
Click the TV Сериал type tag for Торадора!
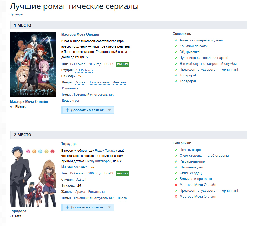point(77,173)
